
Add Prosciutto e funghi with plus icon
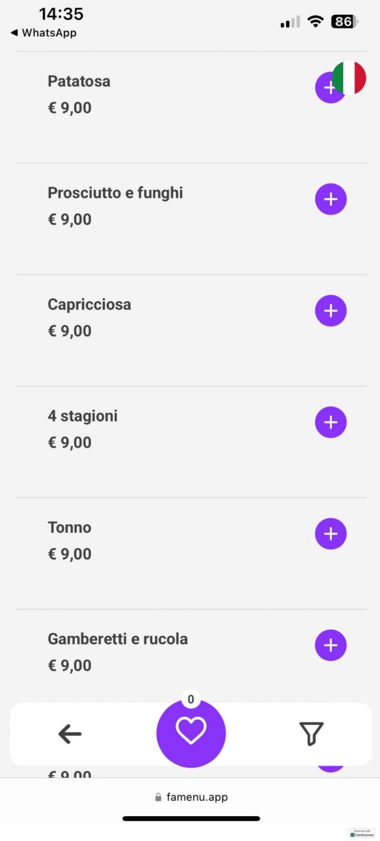click(331, 199)
